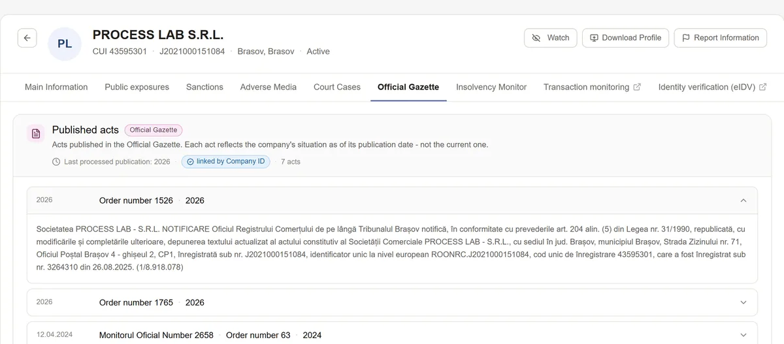
Task: Go back using the arrow button
Action: [27, 38]
